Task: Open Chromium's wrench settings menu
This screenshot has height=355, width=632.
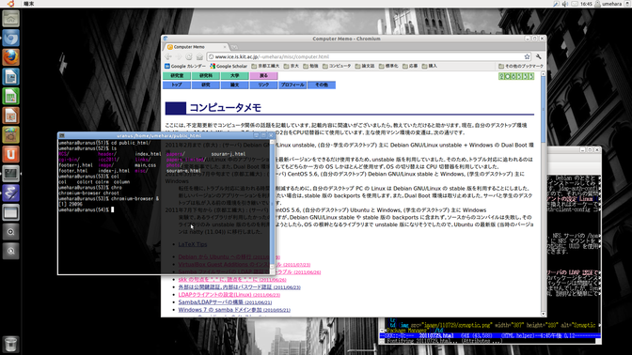Action: pos(539,56)
